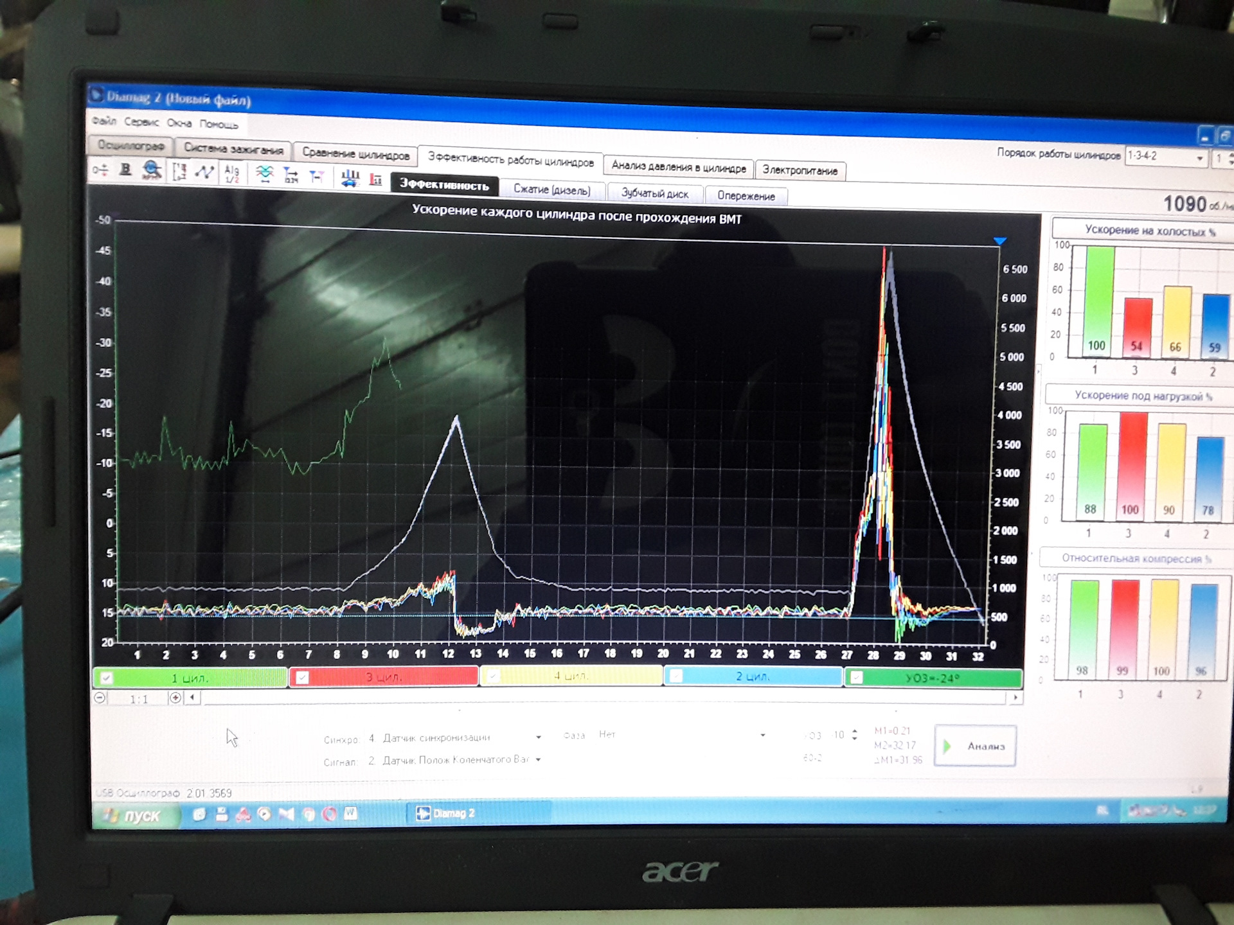Click the 1234 cylinder sequence toolbar icon
Screen dimensions: 1234x925
[291, 175]
